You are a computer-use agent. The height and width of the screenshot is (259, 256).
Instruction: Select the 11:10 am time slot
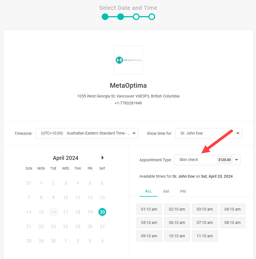pos(205,236)
